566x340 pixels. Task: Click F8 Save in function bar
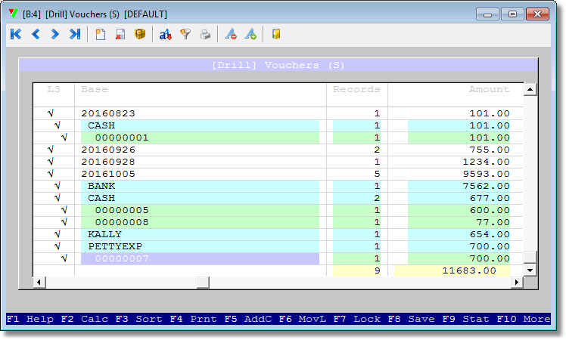[412, 319]
